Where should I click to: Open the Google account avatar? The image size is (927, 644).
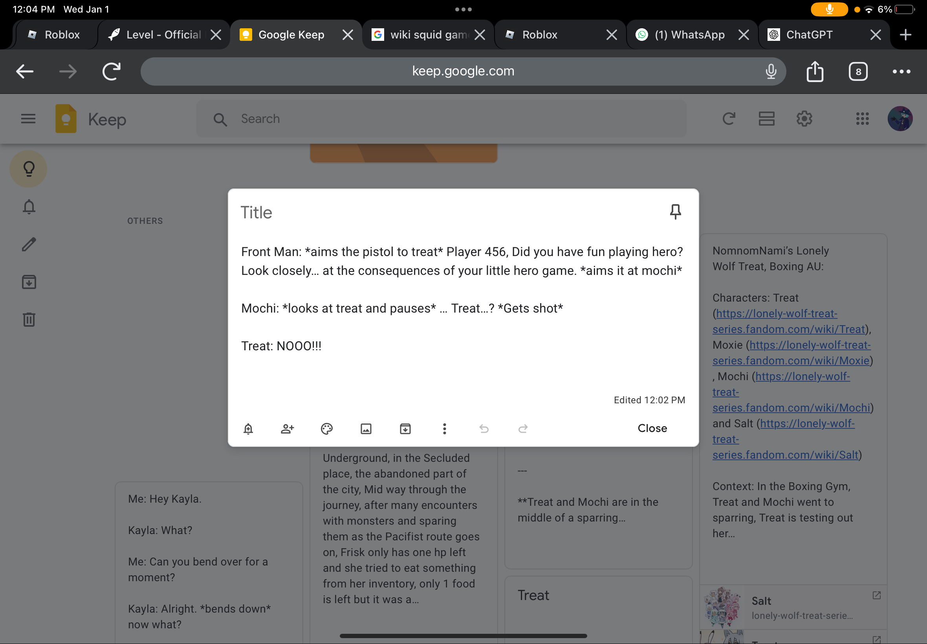point(900,119)
